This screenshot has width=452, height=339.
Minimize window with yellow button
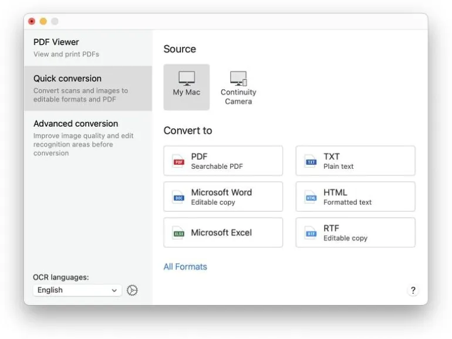point(43,21)
